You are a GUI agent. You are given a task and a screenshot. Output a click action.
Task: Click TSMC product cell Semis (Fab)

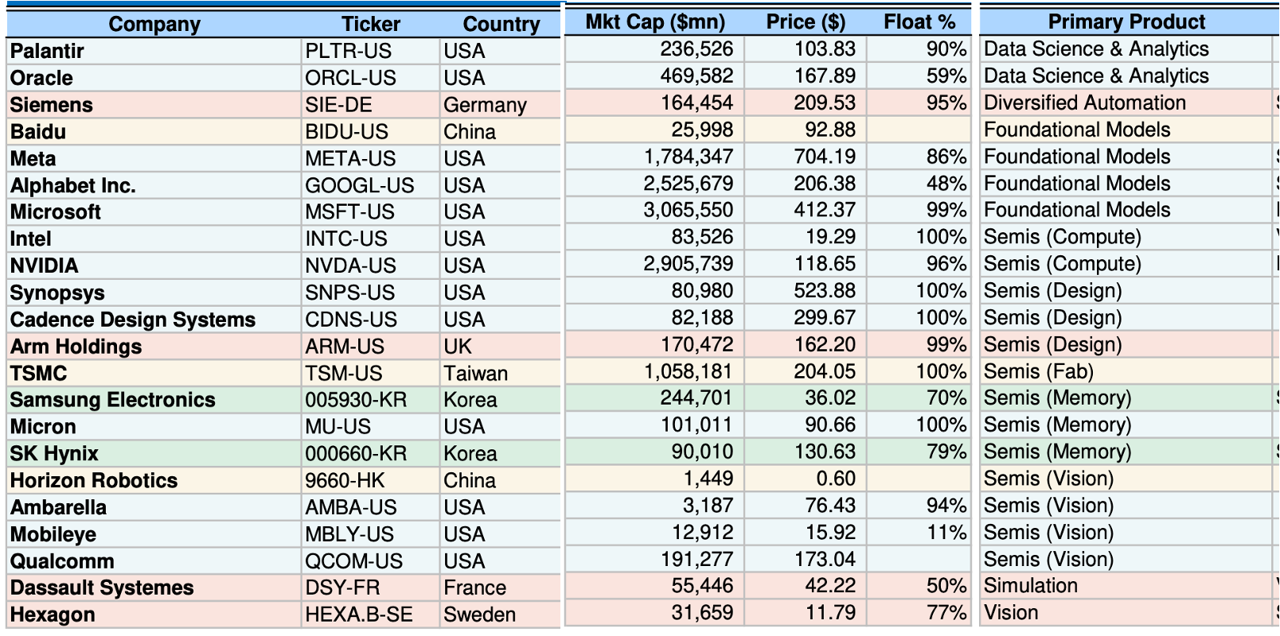[x=1126, y=372]
